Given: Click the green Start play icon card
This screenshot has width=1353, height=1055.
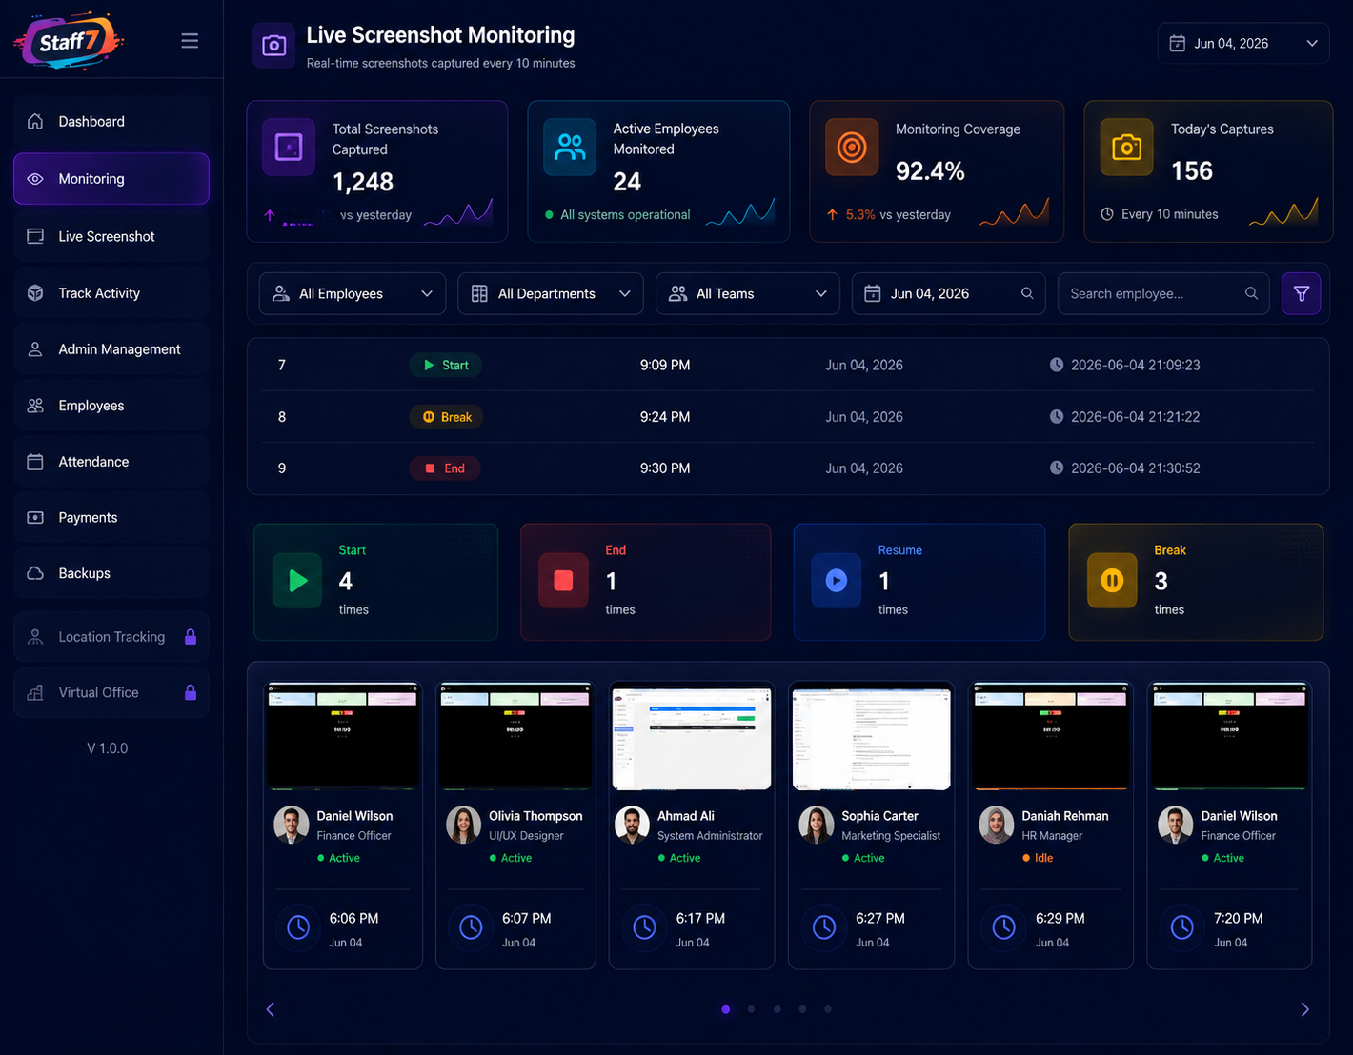Looking at the screenshot, I should pyautogui.click(x=298, y=581).
